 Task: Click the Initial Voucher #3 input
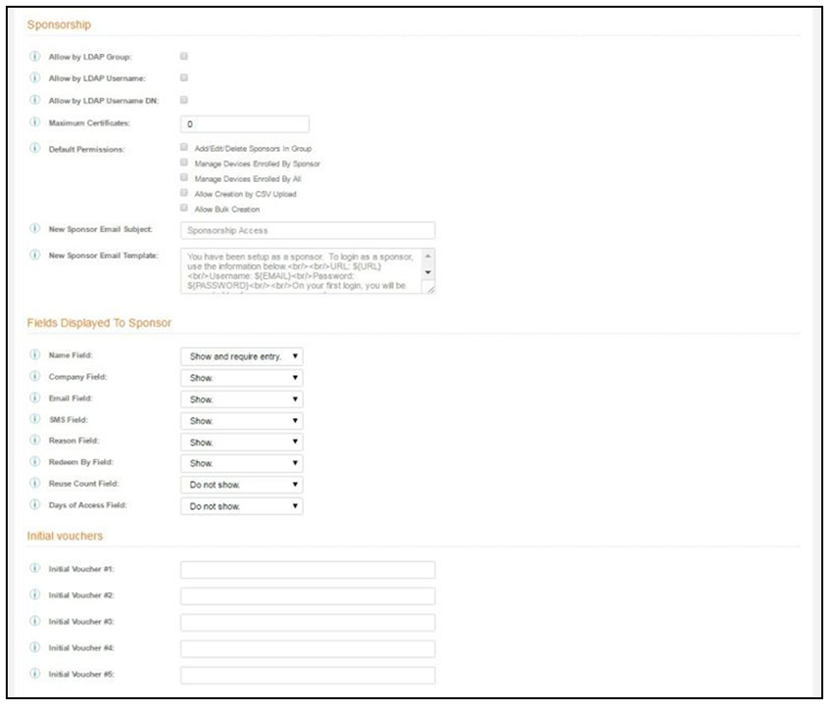(x=308, y=623)
